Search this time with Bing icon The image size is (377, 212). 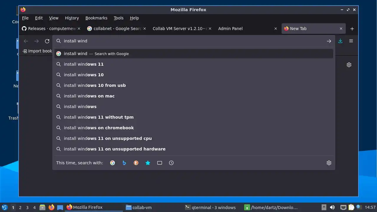124,163
